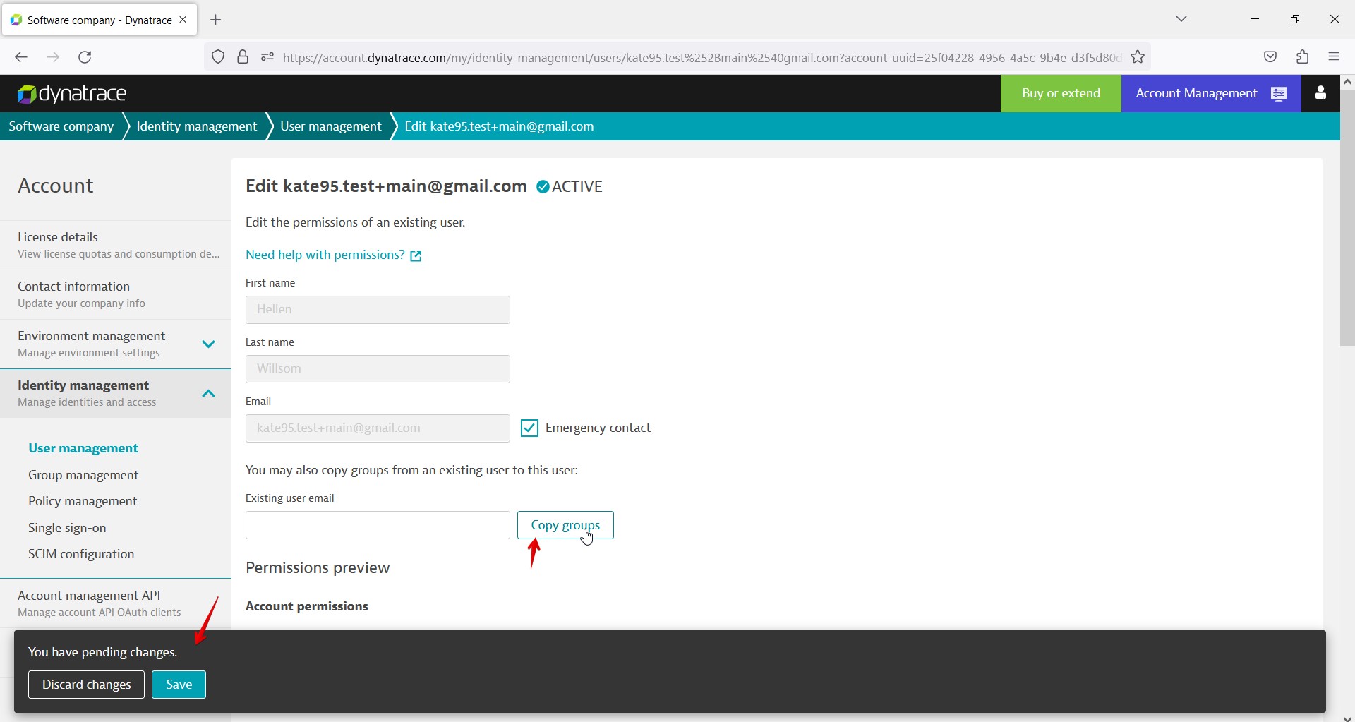Click the tracking protection shield icon

pos(218,57)
